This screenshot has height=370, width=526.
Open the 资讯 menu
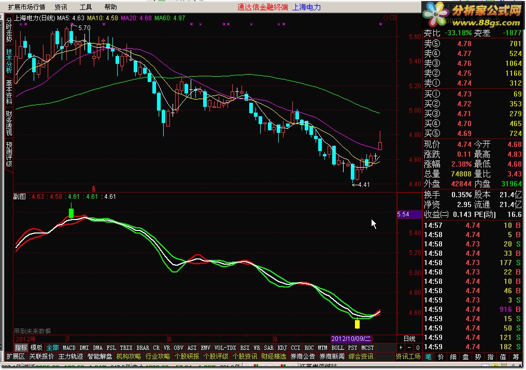pyautogui.click(x=61, y=7)
